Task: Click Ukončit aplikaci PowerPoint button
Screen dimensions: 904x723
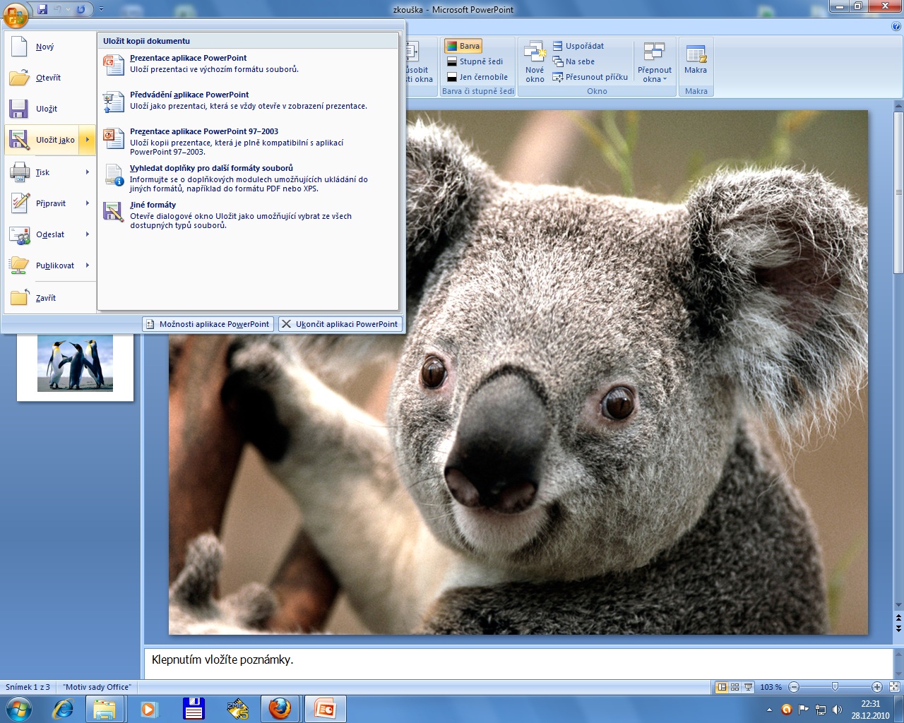Action: [x=340, y=324]
